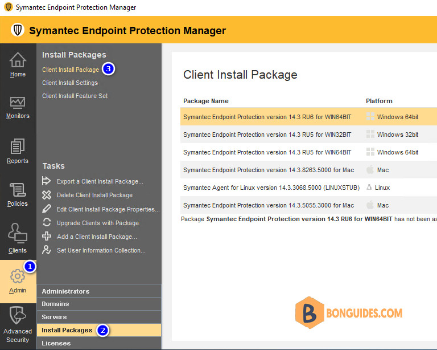The height and width of the screenshot is (350, 437).
Task: Select the 14.3.8263.5000 for Mac package
Action: [308, 170]
